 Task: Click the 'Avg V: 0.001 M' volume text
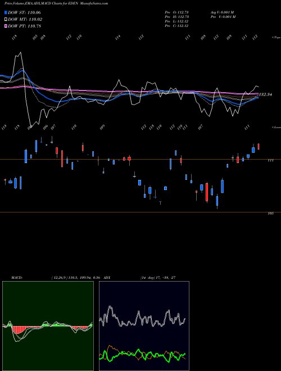pyautogui.click(x=223, y=12)
